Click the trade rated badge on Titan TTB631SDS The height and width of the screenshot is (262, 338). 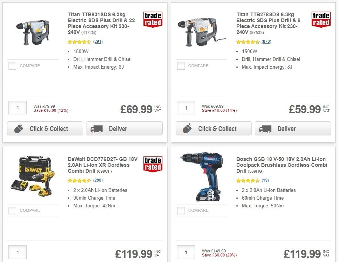tap(153, 20)
